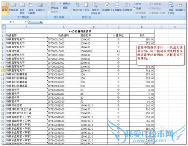Select header cell 计量单位
The height and width of the screenshot is (146, 188).
[118, 35]
